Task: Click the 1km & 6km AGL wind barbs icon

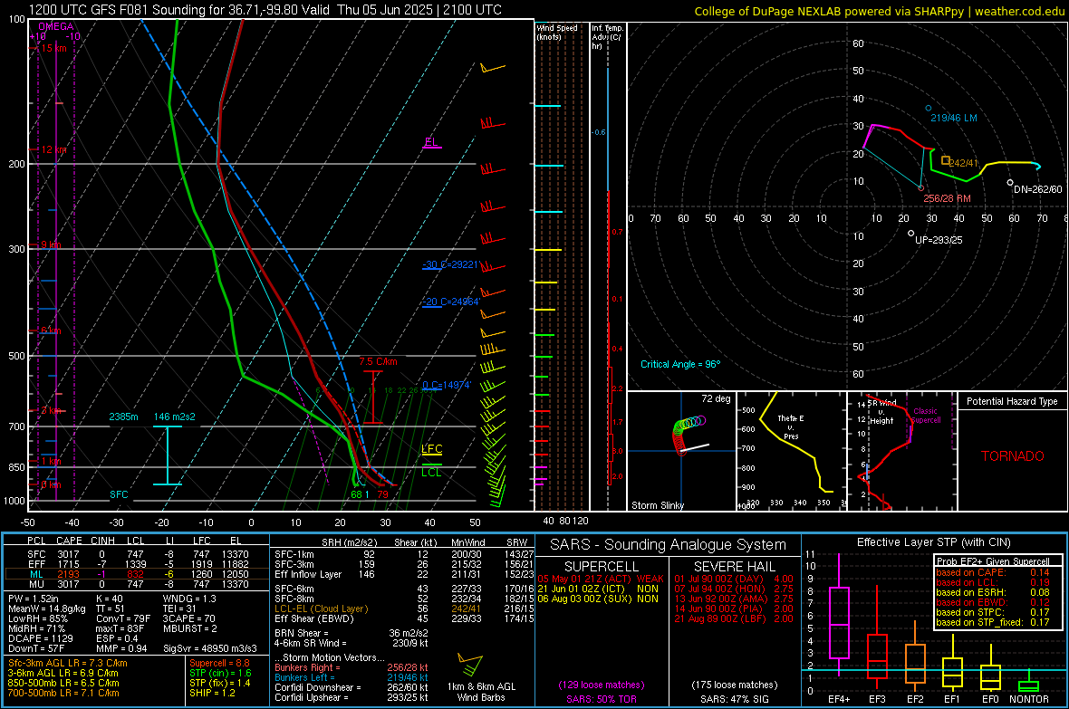Action: (x=470, y=666)
